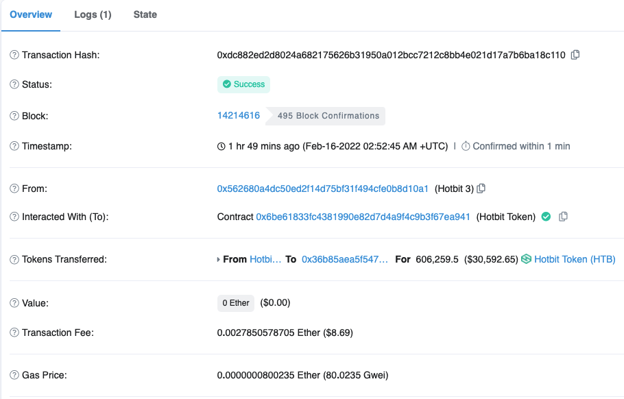This screenshot has width=624, height=399.
Task: Copy the Hotbit Token contract address
Action: coord(563,217)
